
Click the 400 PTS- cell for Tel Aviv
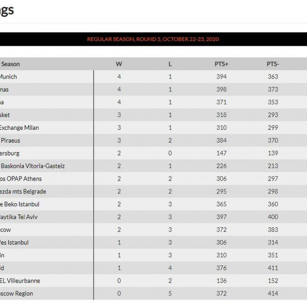point(273,217)
